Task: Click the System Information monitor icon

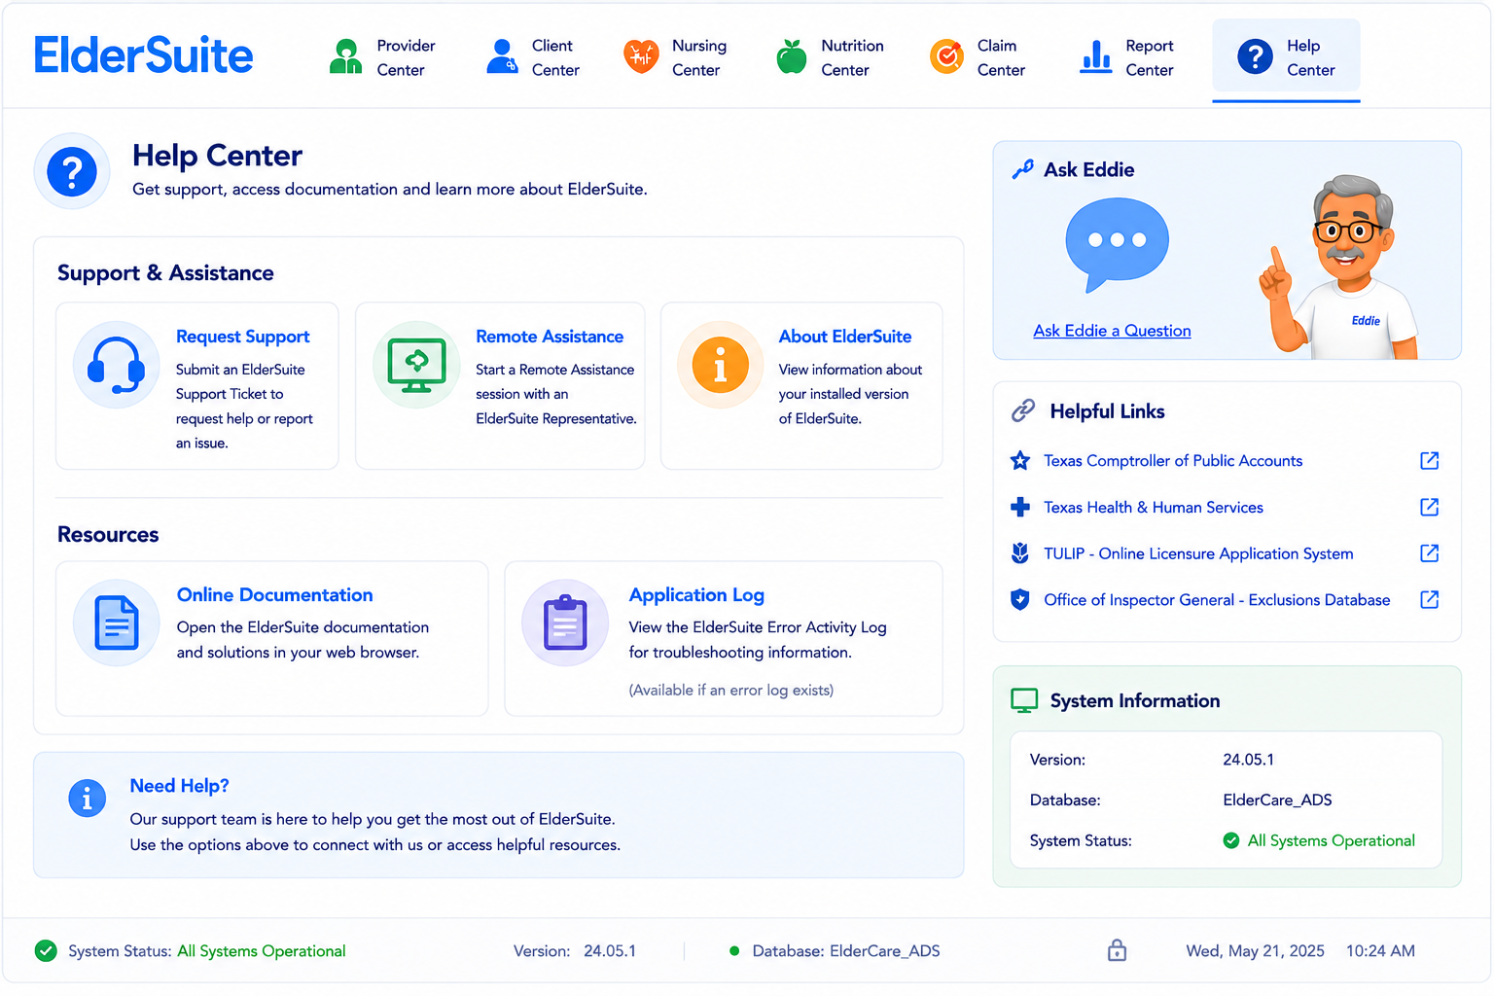Action: [1024, 701]
